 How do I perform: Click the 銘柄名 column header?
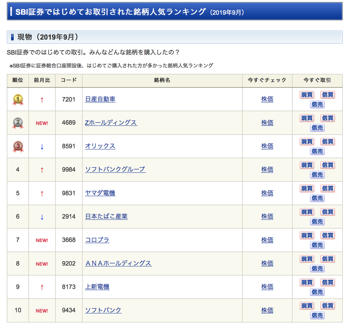pos(162,80)
